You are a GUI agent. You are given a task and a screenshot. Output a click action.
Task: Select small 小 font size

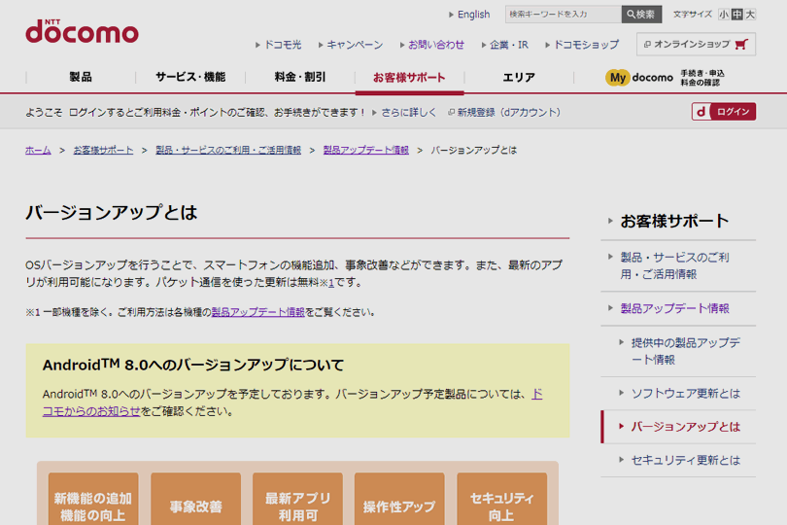723,14
